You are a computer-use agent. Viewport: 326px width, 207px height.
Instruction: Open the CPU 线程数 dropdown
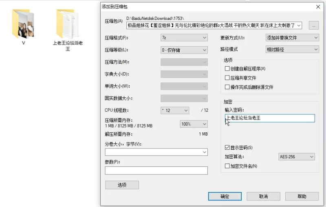[x=175, y=110]
